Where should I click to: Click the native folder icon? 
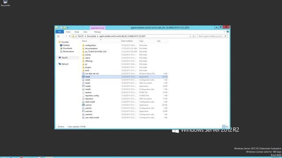click(83, 58)
